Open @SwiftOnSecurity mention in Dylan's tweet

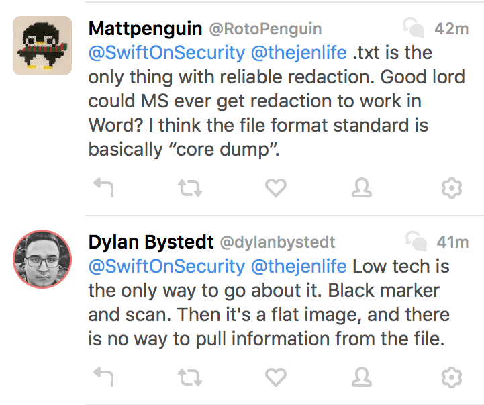(x=166, y=267)
